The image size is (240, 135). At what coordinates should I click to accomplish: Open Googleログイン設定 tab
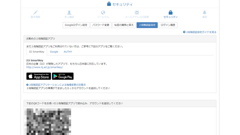pos(76,25)
